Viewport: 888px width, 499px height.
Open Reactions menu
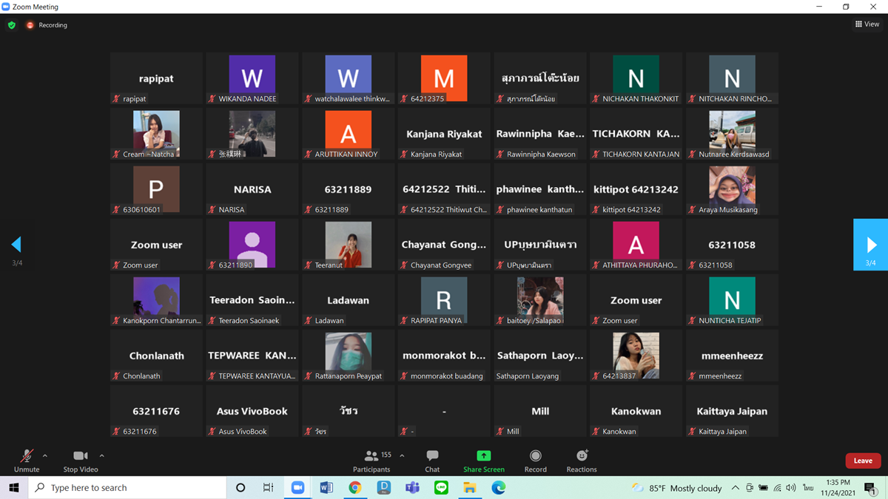pos(581,460)
